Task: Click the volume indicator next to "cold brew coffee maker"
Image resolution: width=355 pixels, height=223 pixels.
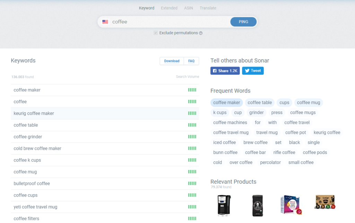Action: point(192,148)
